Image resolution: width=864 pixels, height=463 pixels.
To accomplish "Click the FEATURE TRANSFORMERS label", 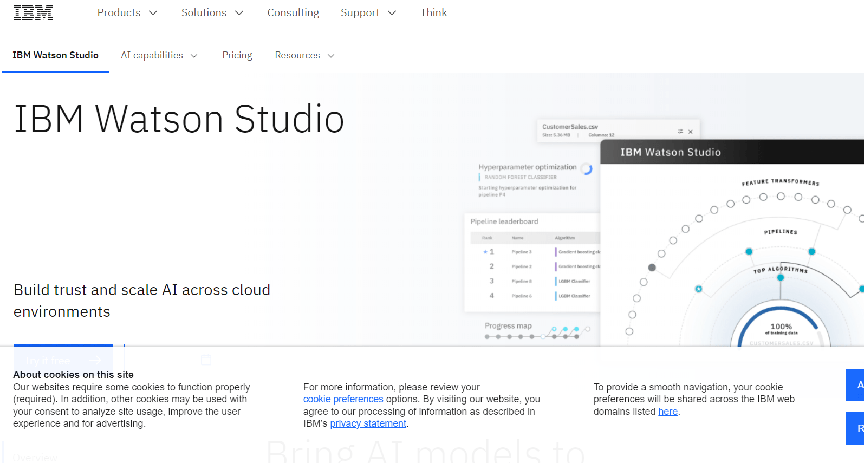I will pyautogui.click(x=781, y=182).
